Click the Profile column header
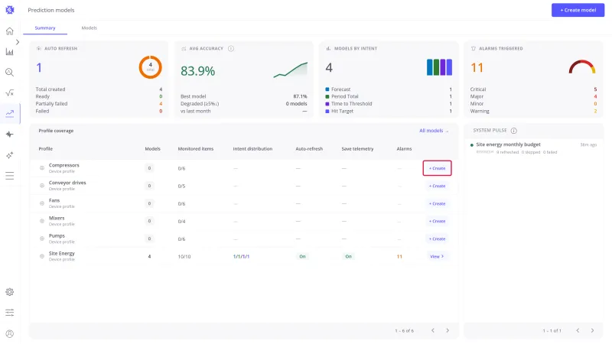The image size is (612, 344). (46, 149)
